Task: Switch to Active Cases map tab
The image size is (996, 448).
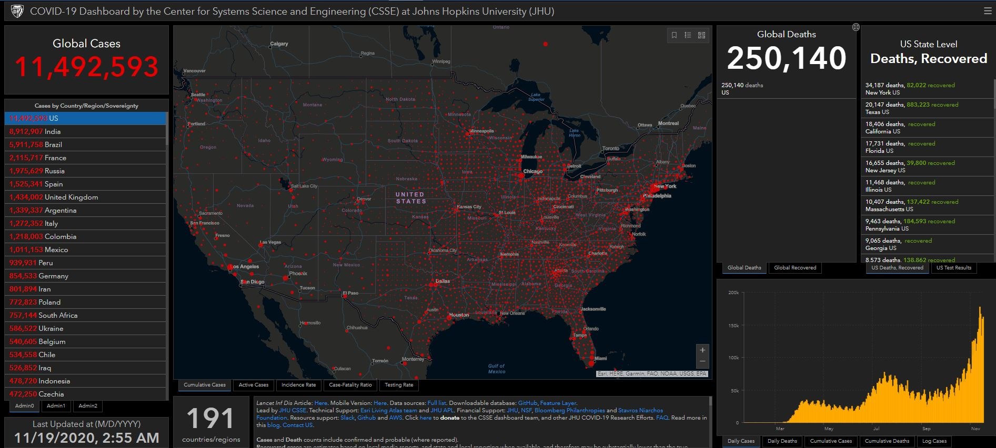Action: [x=254, y=385]
